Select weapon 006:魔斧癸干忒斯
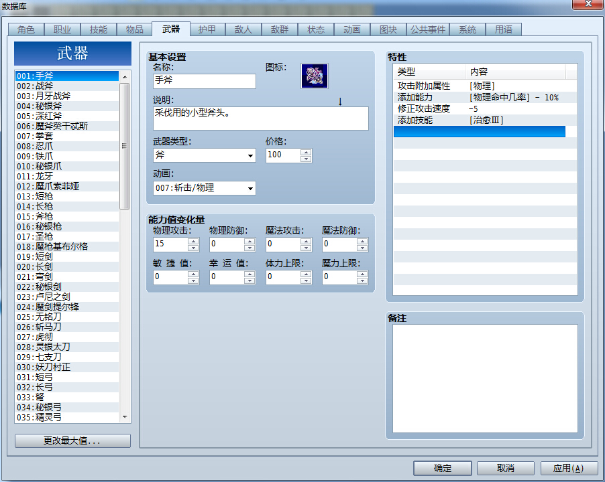 67,126
